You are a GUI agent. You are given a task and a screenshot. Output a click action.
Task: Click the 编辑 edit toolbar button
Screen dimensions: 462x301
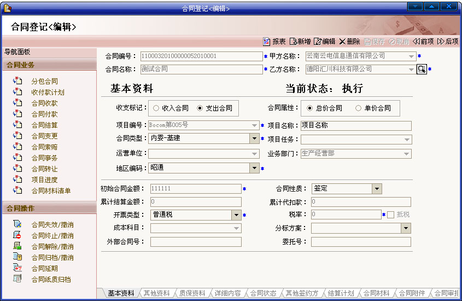pos(324,42)
